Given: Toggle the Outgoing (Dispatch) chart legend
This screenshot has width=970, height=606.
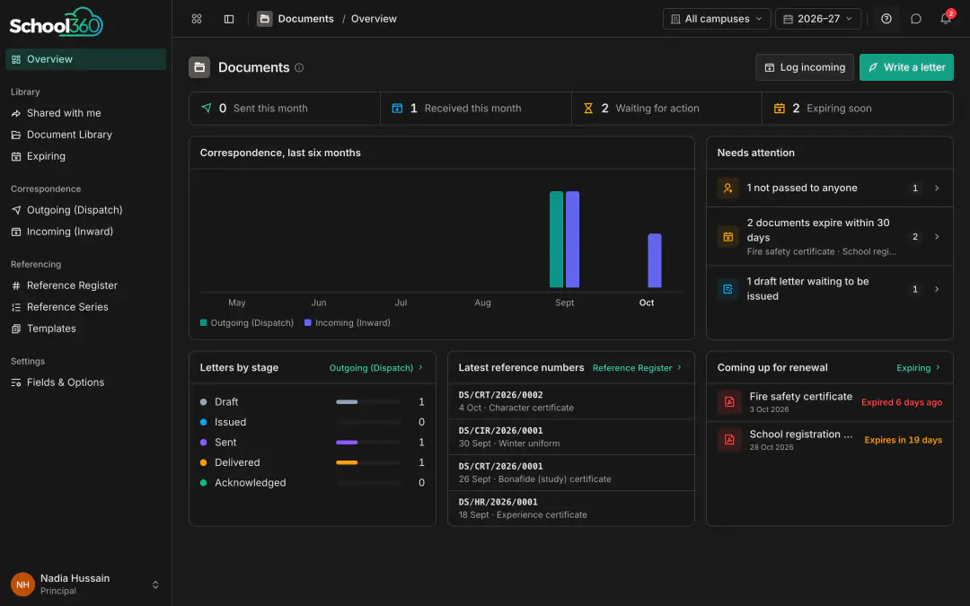Looking at the screenshot, I should pyautogui.click(x=247, y=323).
